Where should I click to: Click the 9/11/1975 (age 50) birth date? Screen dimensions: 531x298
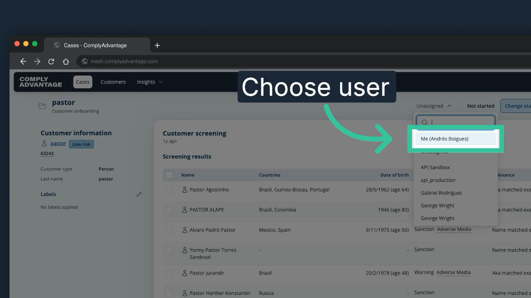pyautogui.click(x=387, y=230)
